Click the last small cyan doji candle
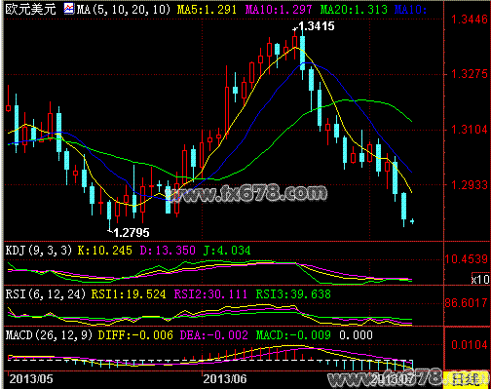Viewport: 491px width, 389px height. [x=412, y=221]
